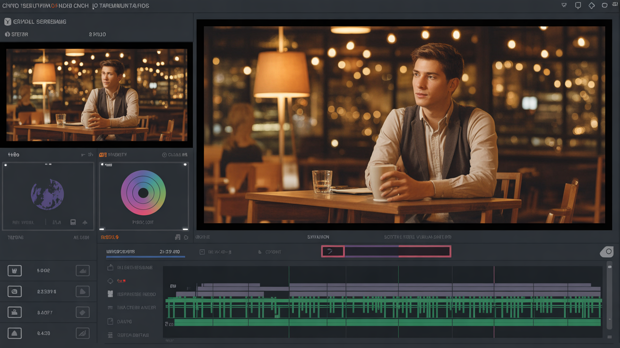Select the masking tool icon beside the red label
This screenshot has width=620, height=348.
tap(111, 281)
